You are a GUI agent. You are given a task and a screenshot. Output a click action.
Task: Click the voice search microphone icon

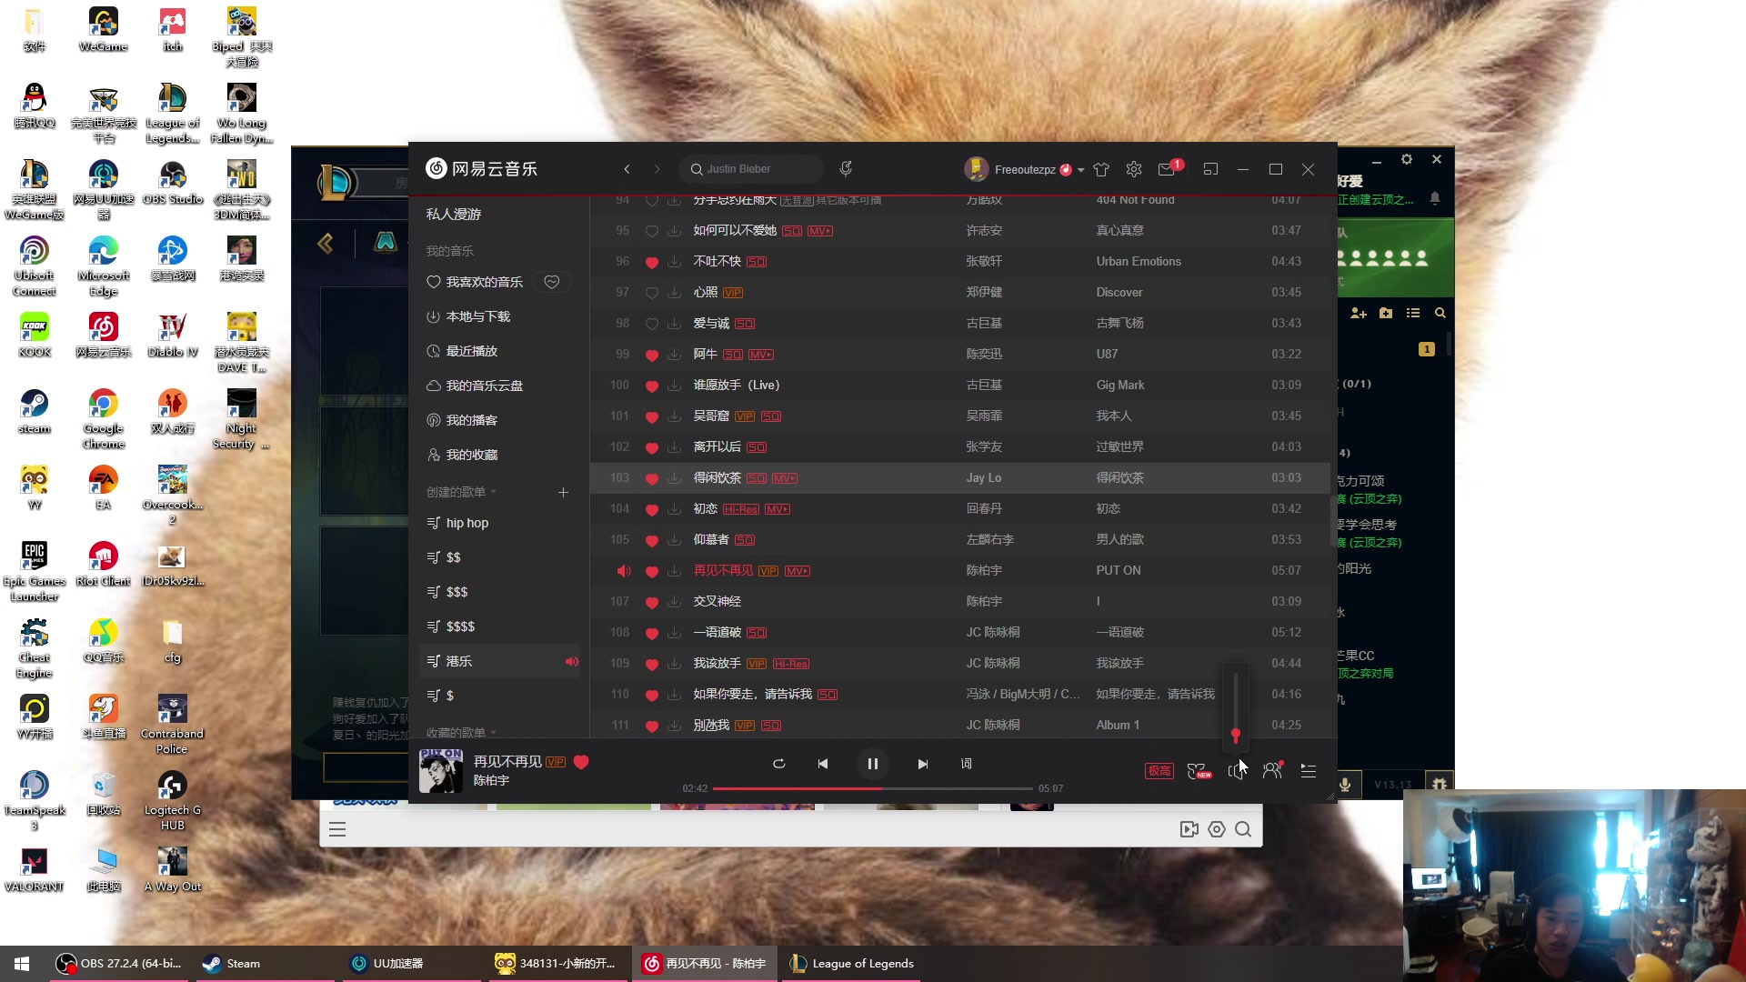click(x=846, y=169)
